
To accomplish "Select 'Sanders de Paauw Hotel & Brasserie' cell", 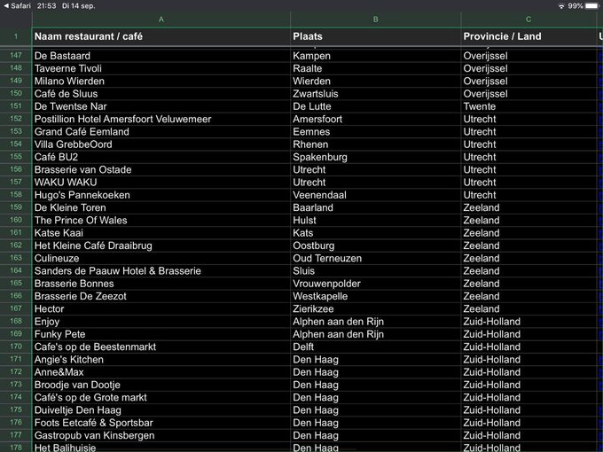I will click(x=161, y=271).
